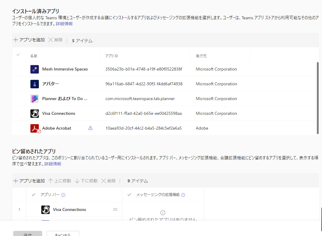Image resolution: width=322 pixels, height=236 pixels.
Task: Click 削除 in the pinned apps toolbar
Action: (x=108, y=181)
